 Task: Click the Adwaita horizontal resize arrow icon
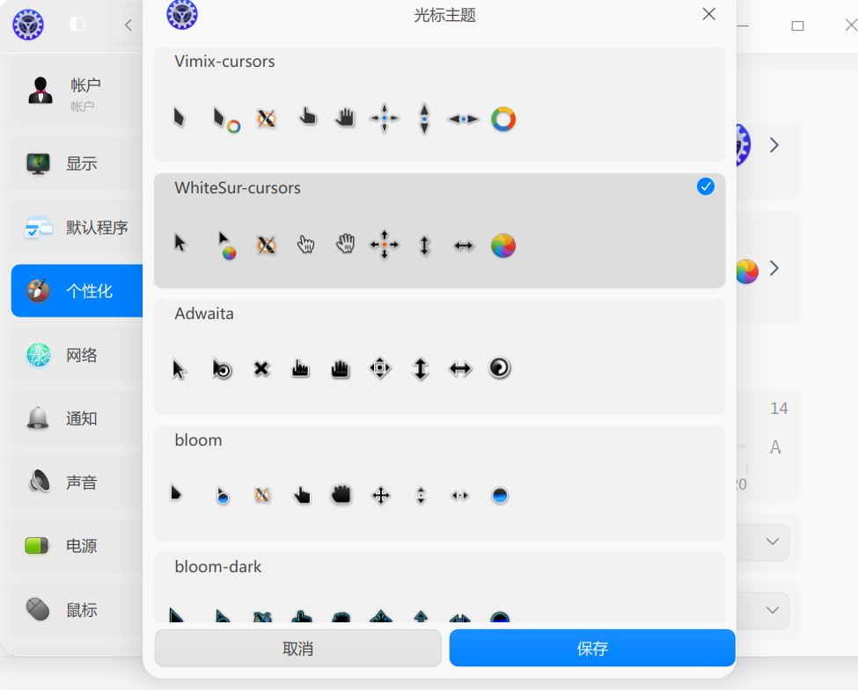459,369
